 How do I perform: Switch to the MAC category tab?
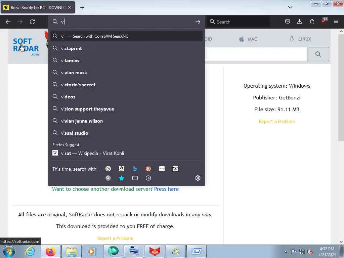(248, 39)
